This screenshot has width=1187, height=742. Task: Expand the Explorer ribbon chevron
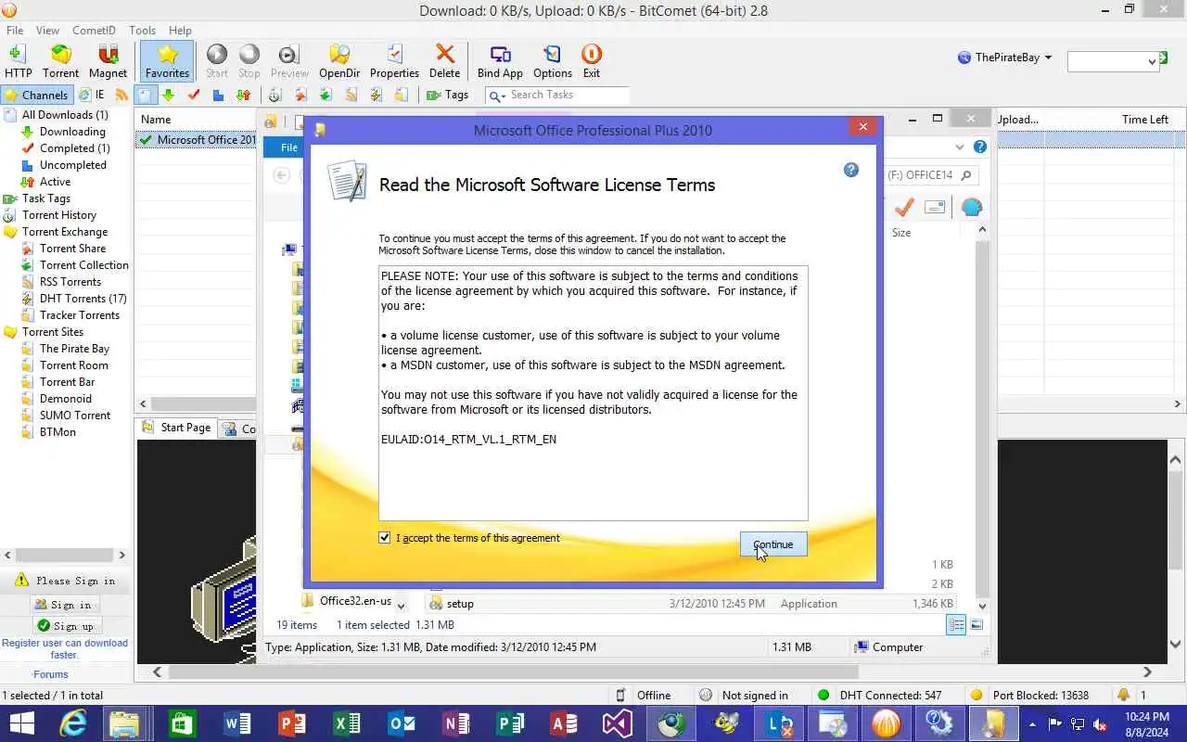(959, 147)
